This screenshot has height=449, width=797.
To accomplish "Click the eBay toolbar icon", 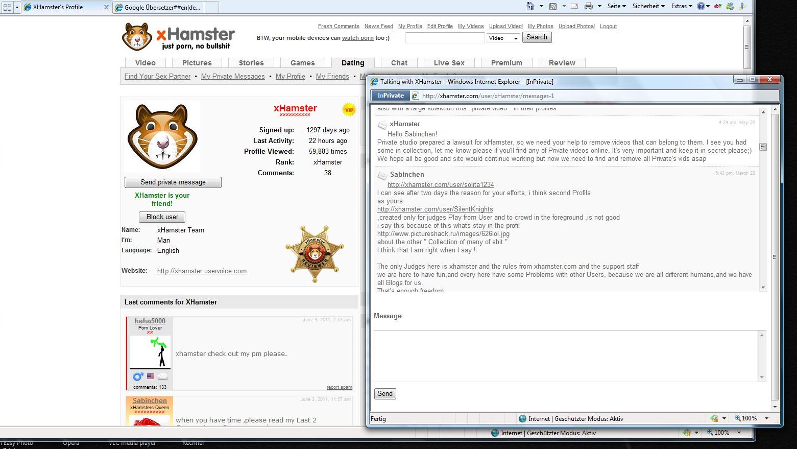I will pyautogui.click(x=718, y=6).
